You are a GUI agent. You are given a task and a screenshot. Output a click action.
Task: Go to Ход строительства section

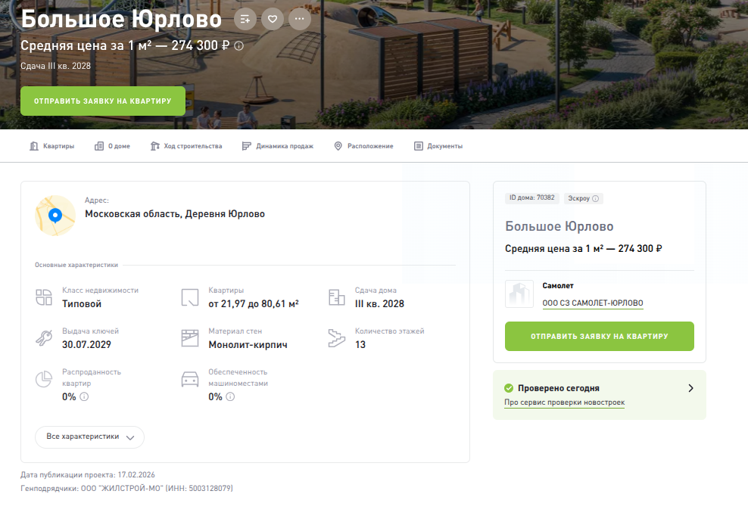click(186, 146)
